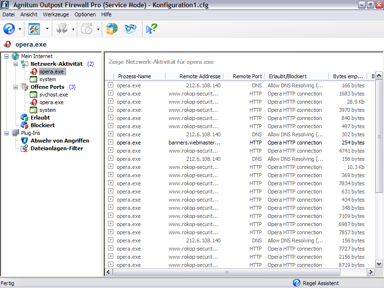Open the Datei menu

pos(9,14)
